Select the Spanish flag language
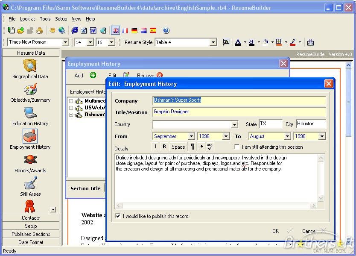The height and width of the screenshot is (256, 356). click(153, 30)
